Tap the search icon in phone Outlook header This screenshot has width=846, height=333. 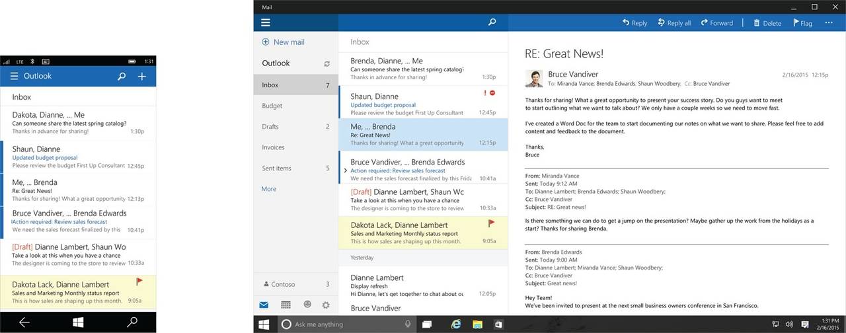pos(122,77)
